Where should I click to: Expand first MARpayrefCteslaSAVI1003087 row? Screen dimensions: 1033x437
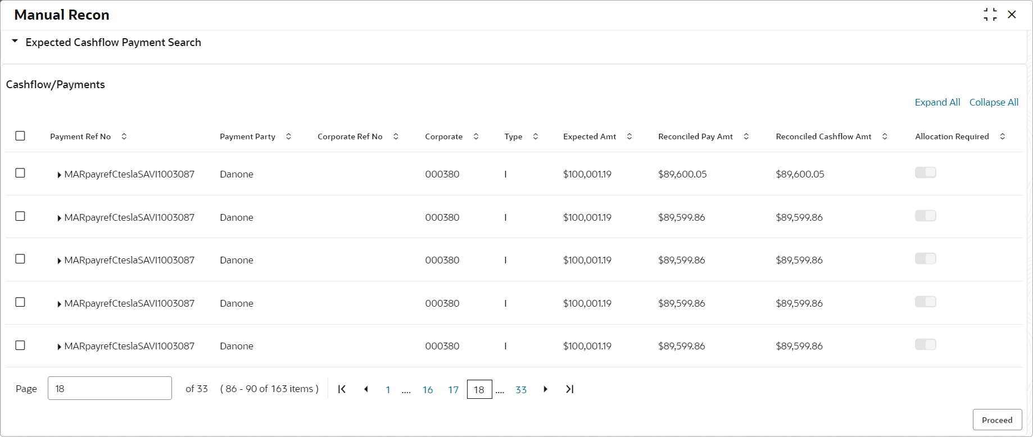click(59, 175)
